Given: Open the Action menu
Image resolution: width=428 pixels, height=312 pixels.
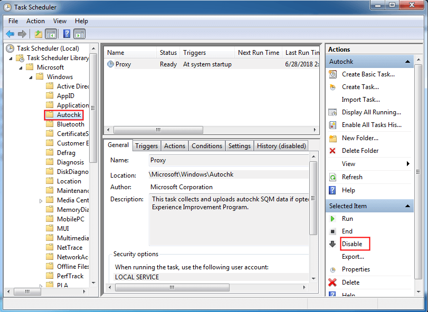Looking at the screenshot, I should coord(35,21).
